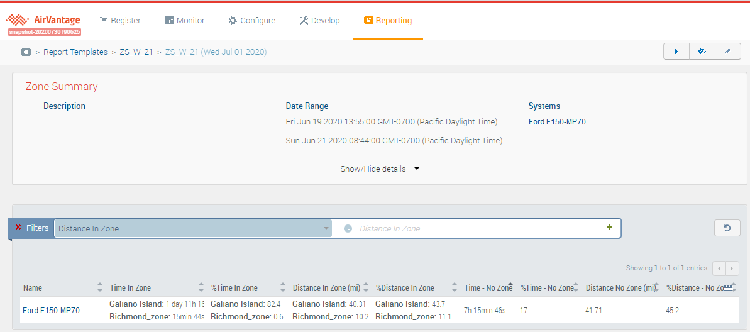Open Ford F150-MP70 system link in summary
The height and width of the screenshot is (332, 750).
pyautogui.click(x=556, y=122)
